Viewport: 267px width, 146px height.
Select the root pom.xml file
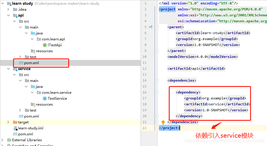pos(26,134)
